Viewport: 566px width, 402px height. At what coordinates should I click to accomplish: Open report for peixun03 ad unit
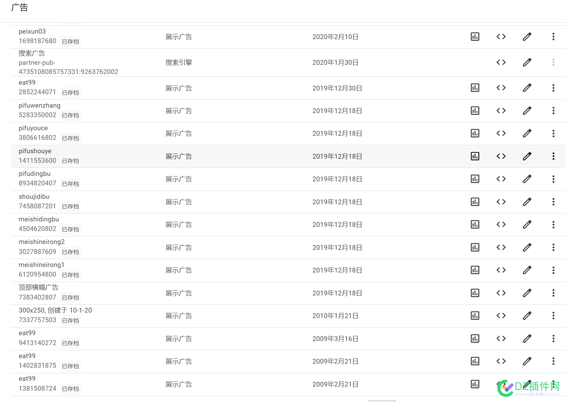[x=475, y=37]
